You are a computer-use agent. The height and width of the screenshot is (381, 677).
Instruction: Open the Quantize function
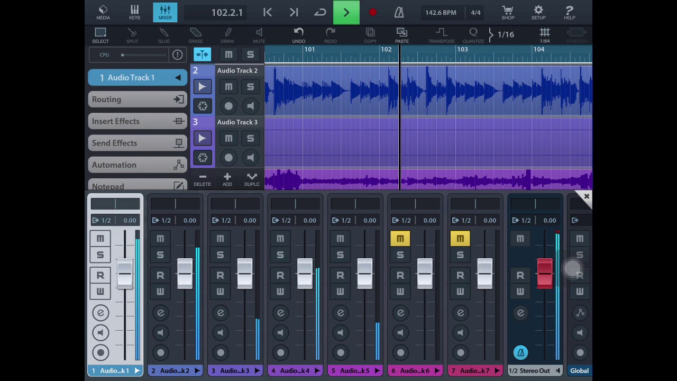pos(473,35)
